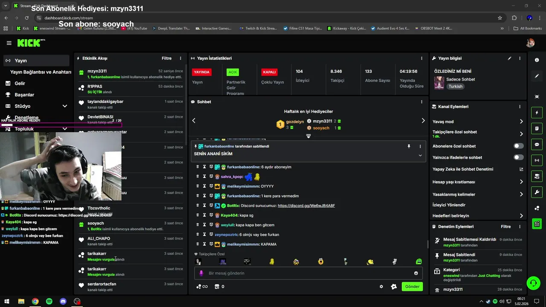Click the Turkish language tag in Yayın bilgisi

pyautogui.click(x=456, y=87)
